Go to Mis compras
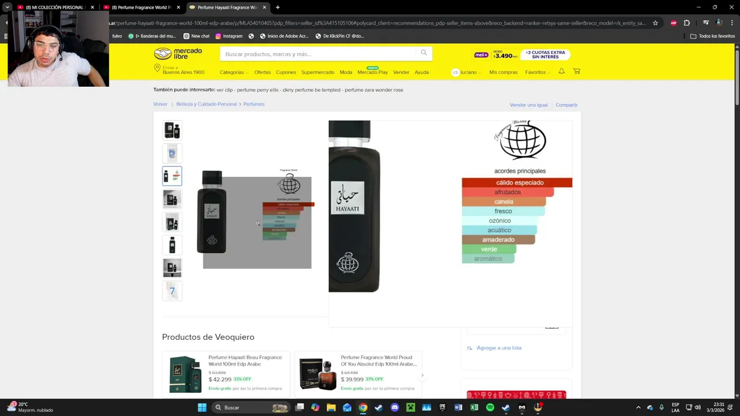Viewport: 740px width, 416px height. coord(504,72)
